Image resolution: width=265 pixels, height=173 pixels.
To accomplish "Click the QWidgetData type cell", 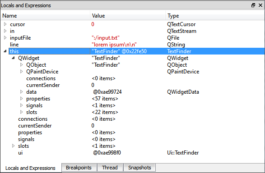I will 183,92.
